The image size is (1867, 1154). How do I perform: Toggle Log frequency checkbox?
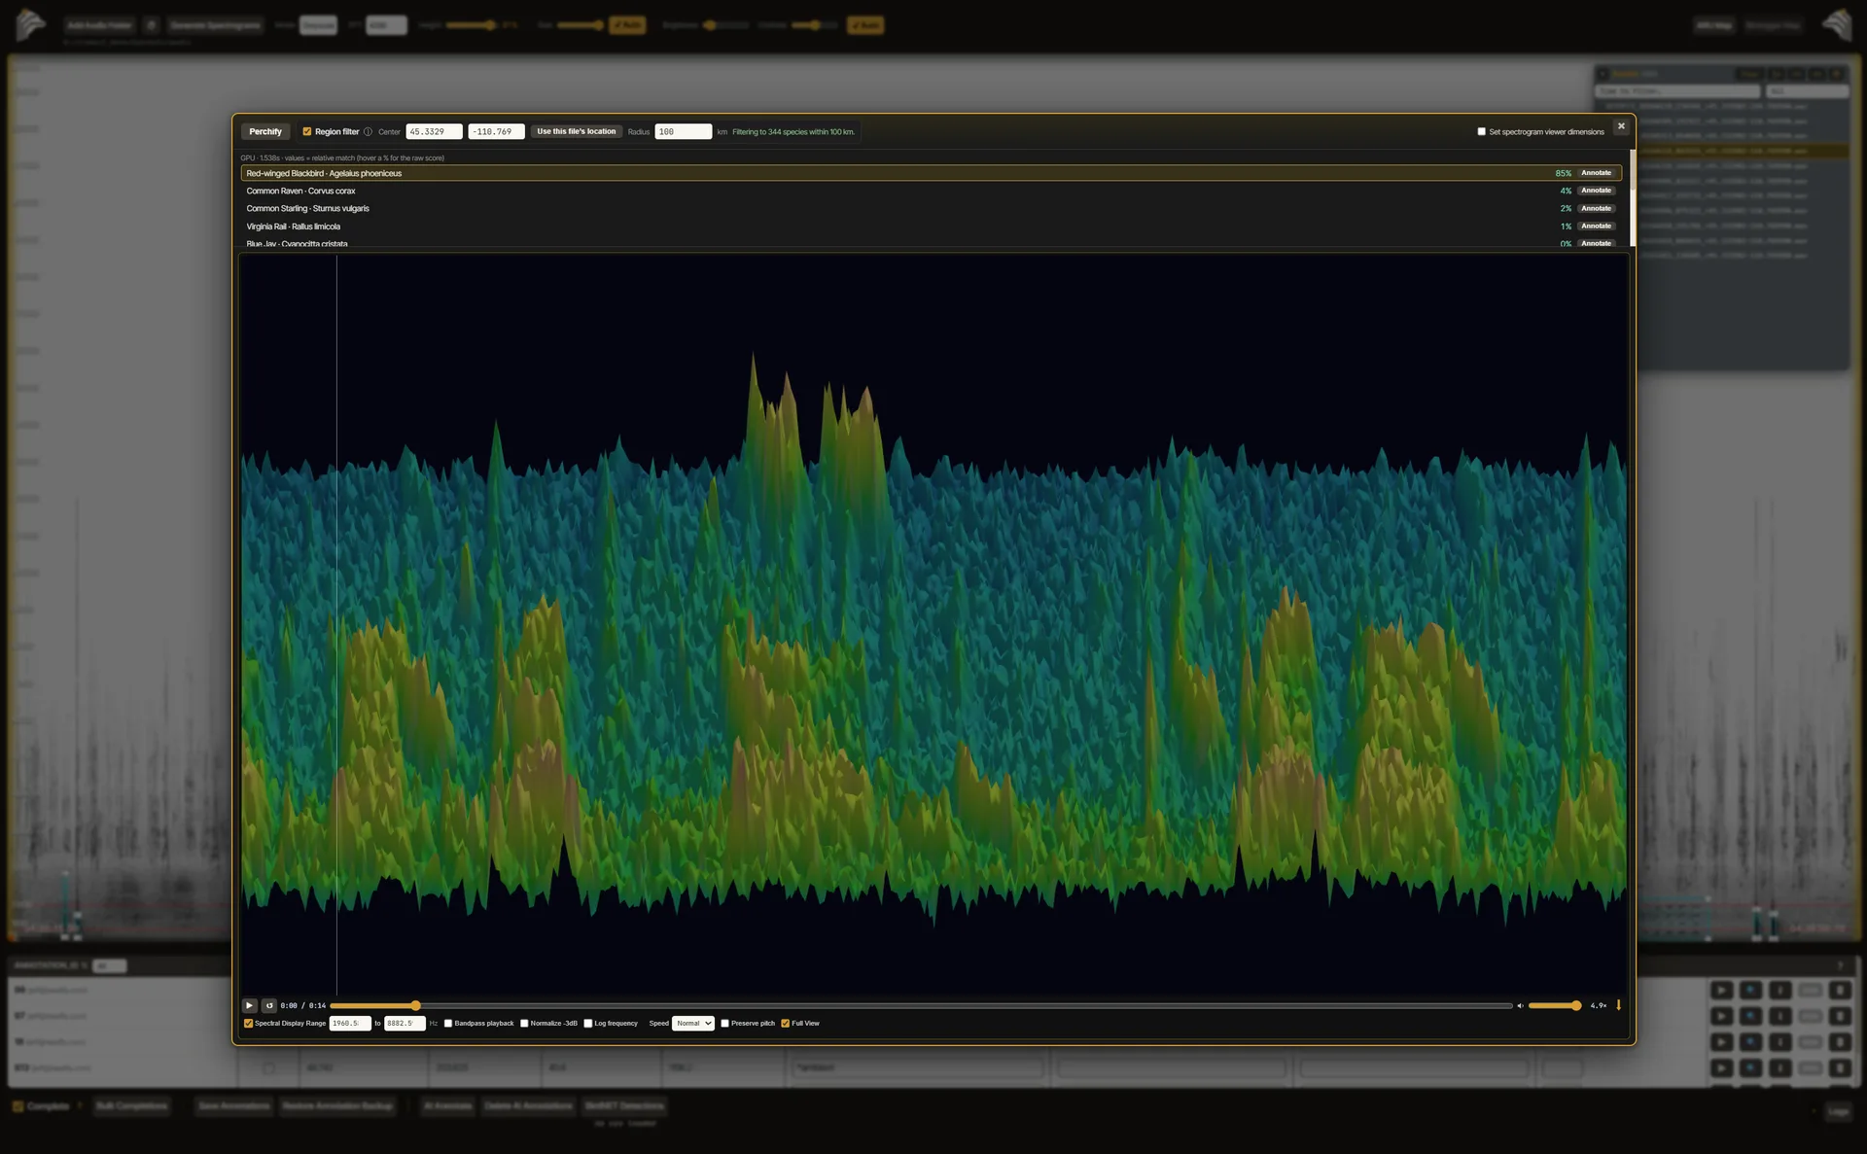coord(588,1023)
